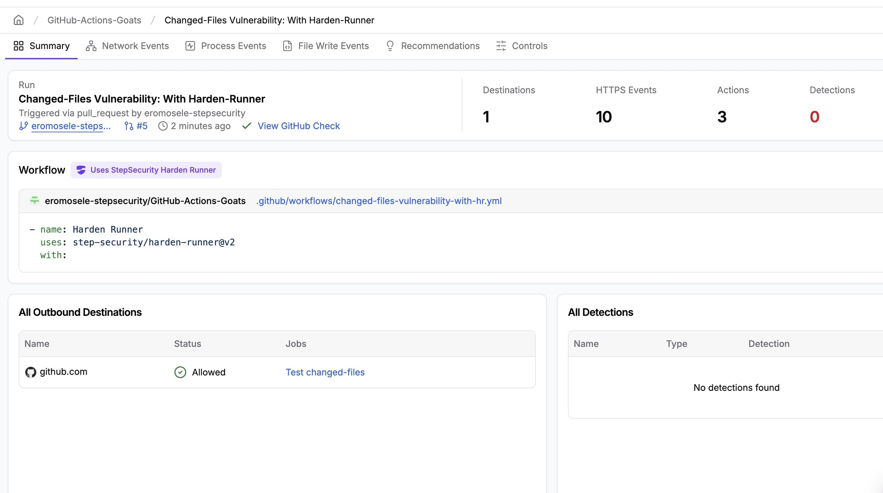883x493 pixels.
Task: Click the pull request icon near #5
Action: tap(129, 126)
